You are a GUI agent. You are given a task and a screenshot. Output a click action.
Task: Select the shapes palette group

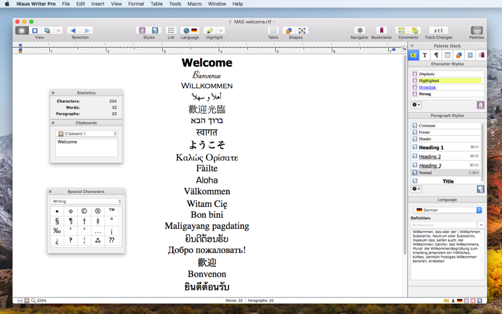tap(459, 55)
